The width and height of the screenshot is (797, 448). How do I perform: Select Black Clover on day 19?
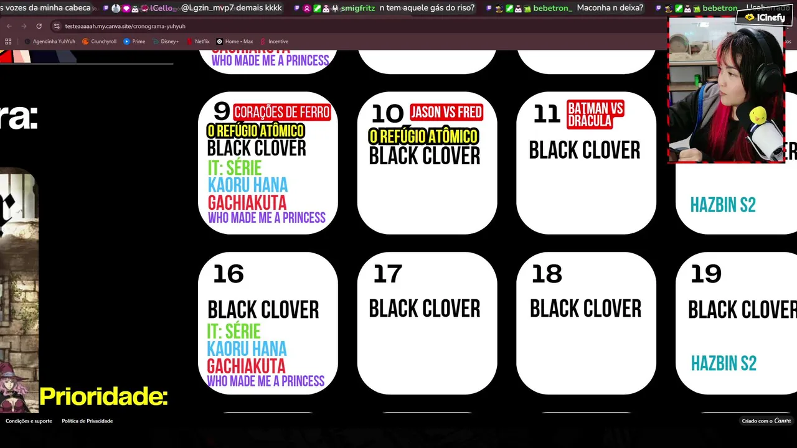point(742,310)
